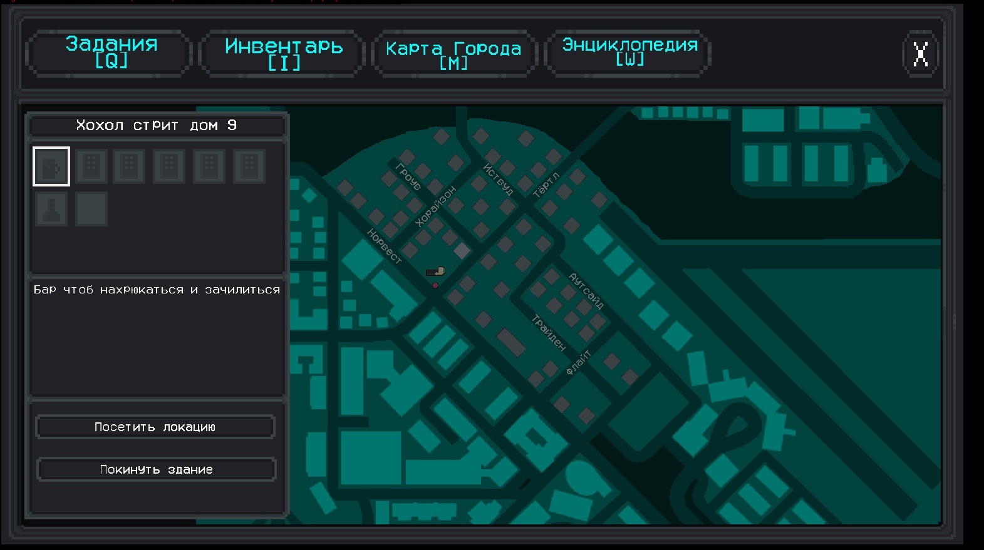984x550 pixels.
Task: Click the Покинуть здание button
Action: 157,469
